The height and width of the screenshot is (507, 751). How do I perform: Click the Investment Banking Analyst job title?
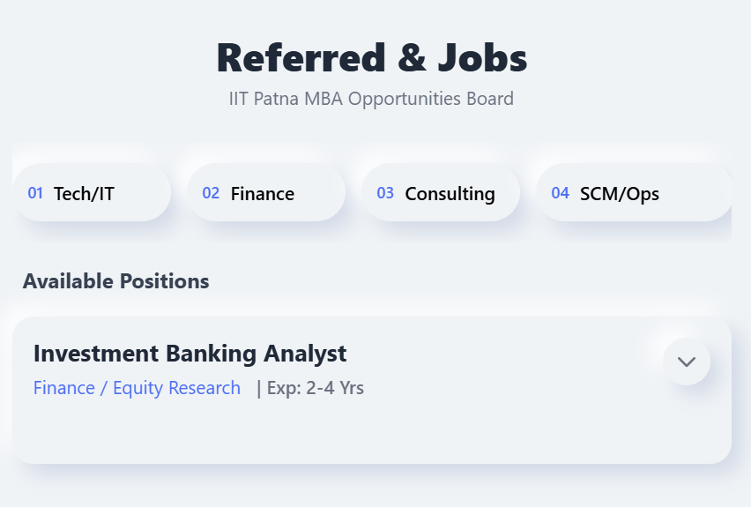pos(190,354)
